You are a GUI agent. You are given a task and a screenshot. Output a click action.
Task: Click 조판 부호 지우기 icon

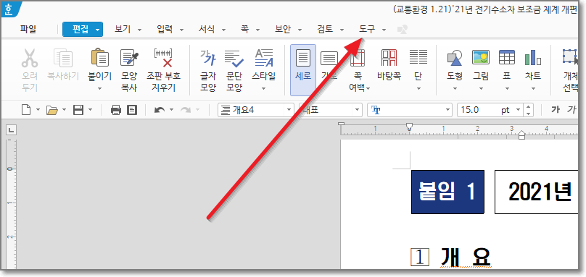tap(163, 58)
